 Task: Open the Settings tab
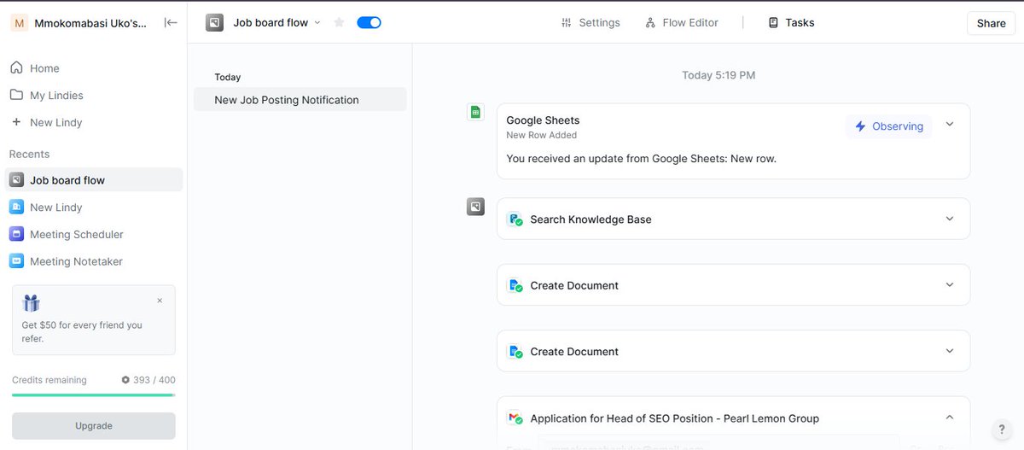(x=591, y=23)
